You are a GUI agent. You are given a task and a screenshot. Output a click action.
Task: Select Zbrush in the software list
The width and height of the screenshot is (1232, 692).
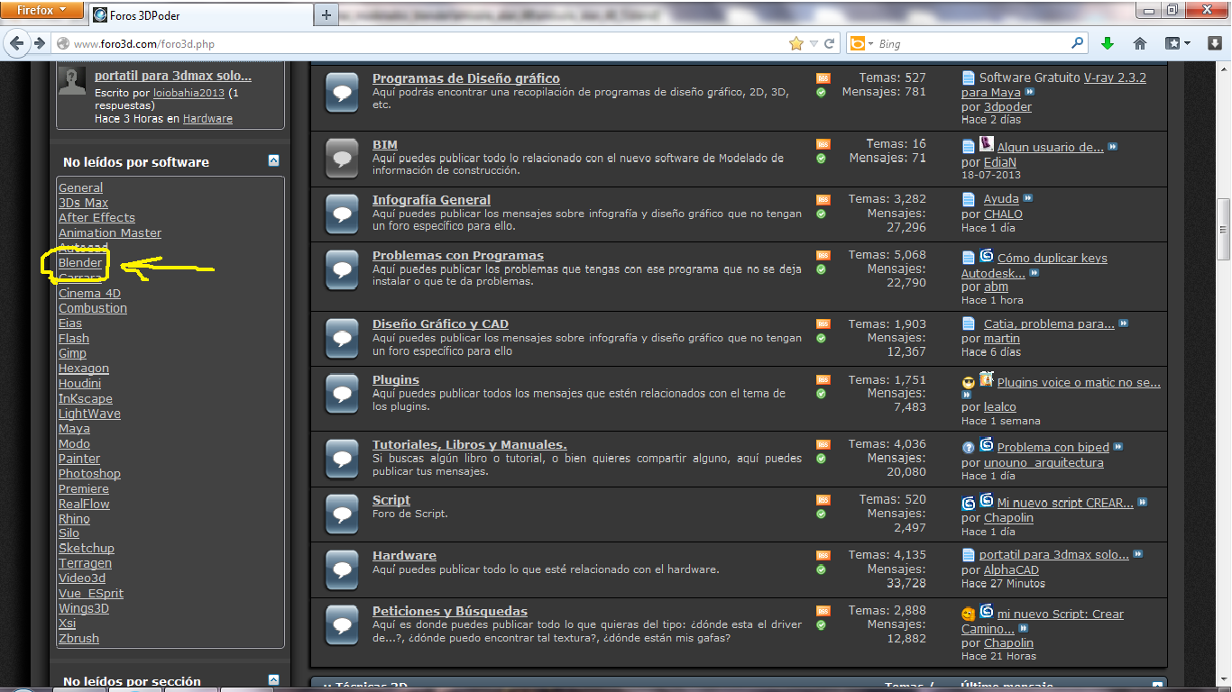click(78, 639)
